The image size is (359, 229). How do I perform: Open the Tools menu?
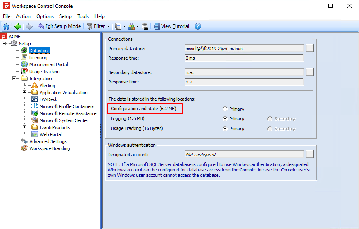coord(83,16)
